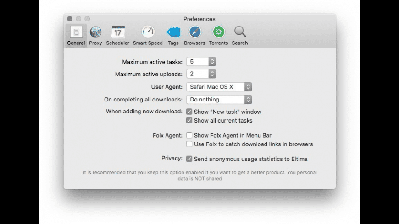Open the Tags blue label icon
The height and width of the screenshot is (224, 399).
coord(173,32)
